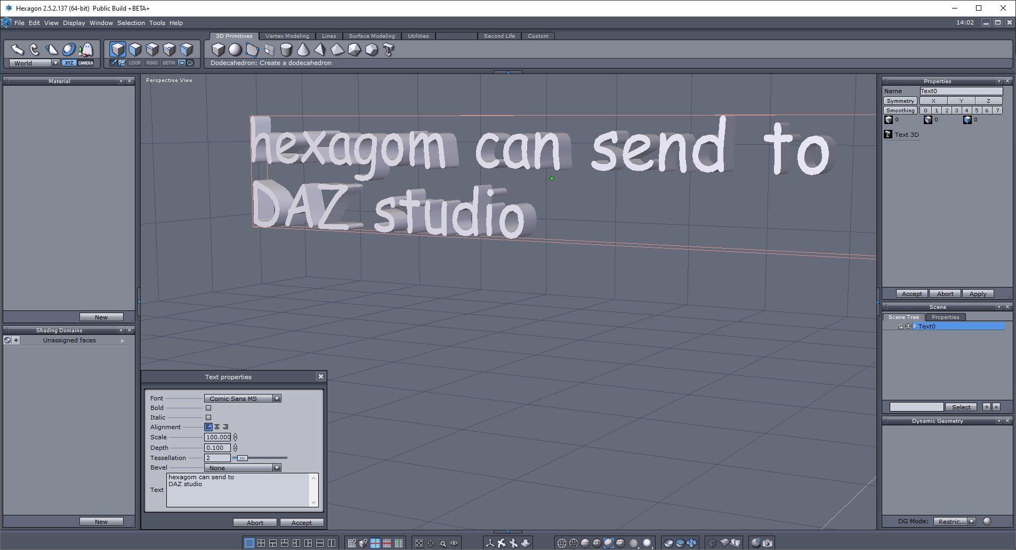Set text alignment to center
This screenshot has height=550, width=1016.
pos(217,427)
